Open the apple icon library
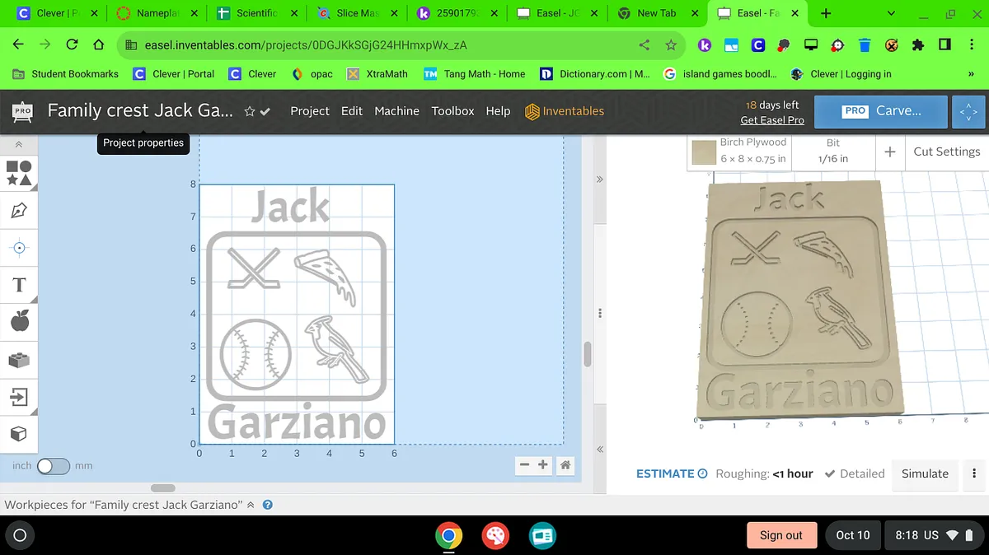The height and width of the screenshot is (555, 989). (20, 322)
